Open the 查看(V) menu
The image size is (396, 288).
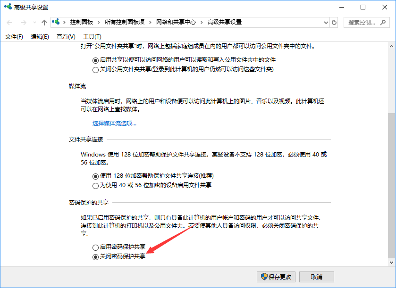pyautogui.click(x=66, y=37)
